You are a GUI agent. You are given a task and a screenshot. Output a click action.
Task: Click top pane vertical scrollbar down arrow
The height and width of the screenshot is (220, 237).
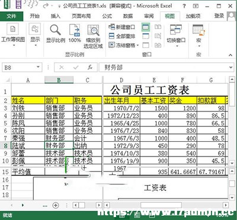(x=232, y=163)
